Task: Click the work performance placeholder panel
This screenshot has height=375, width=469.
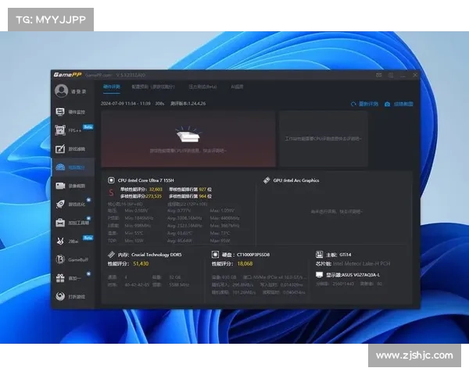Action: 324,139
